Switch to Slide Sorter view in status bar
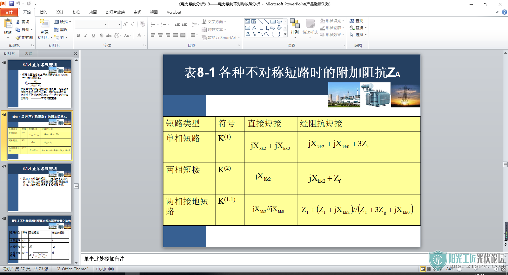Viewport: 508px width, 275px height. (429, 269)
